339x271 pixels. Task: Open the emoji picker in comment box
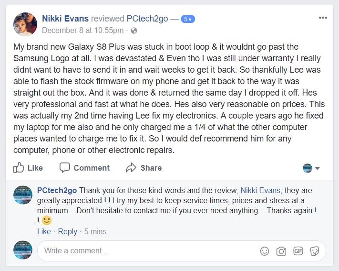(x=265, y=251)
